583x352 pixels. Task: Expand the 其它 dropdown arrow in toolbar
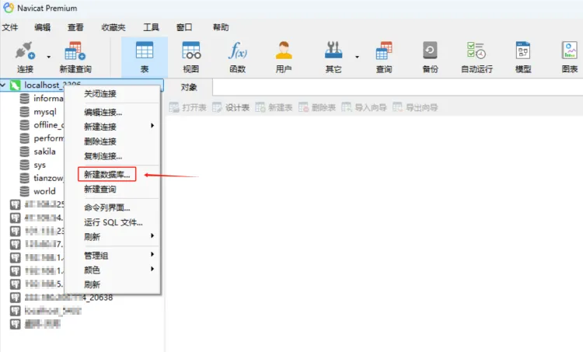coord(358,57)
